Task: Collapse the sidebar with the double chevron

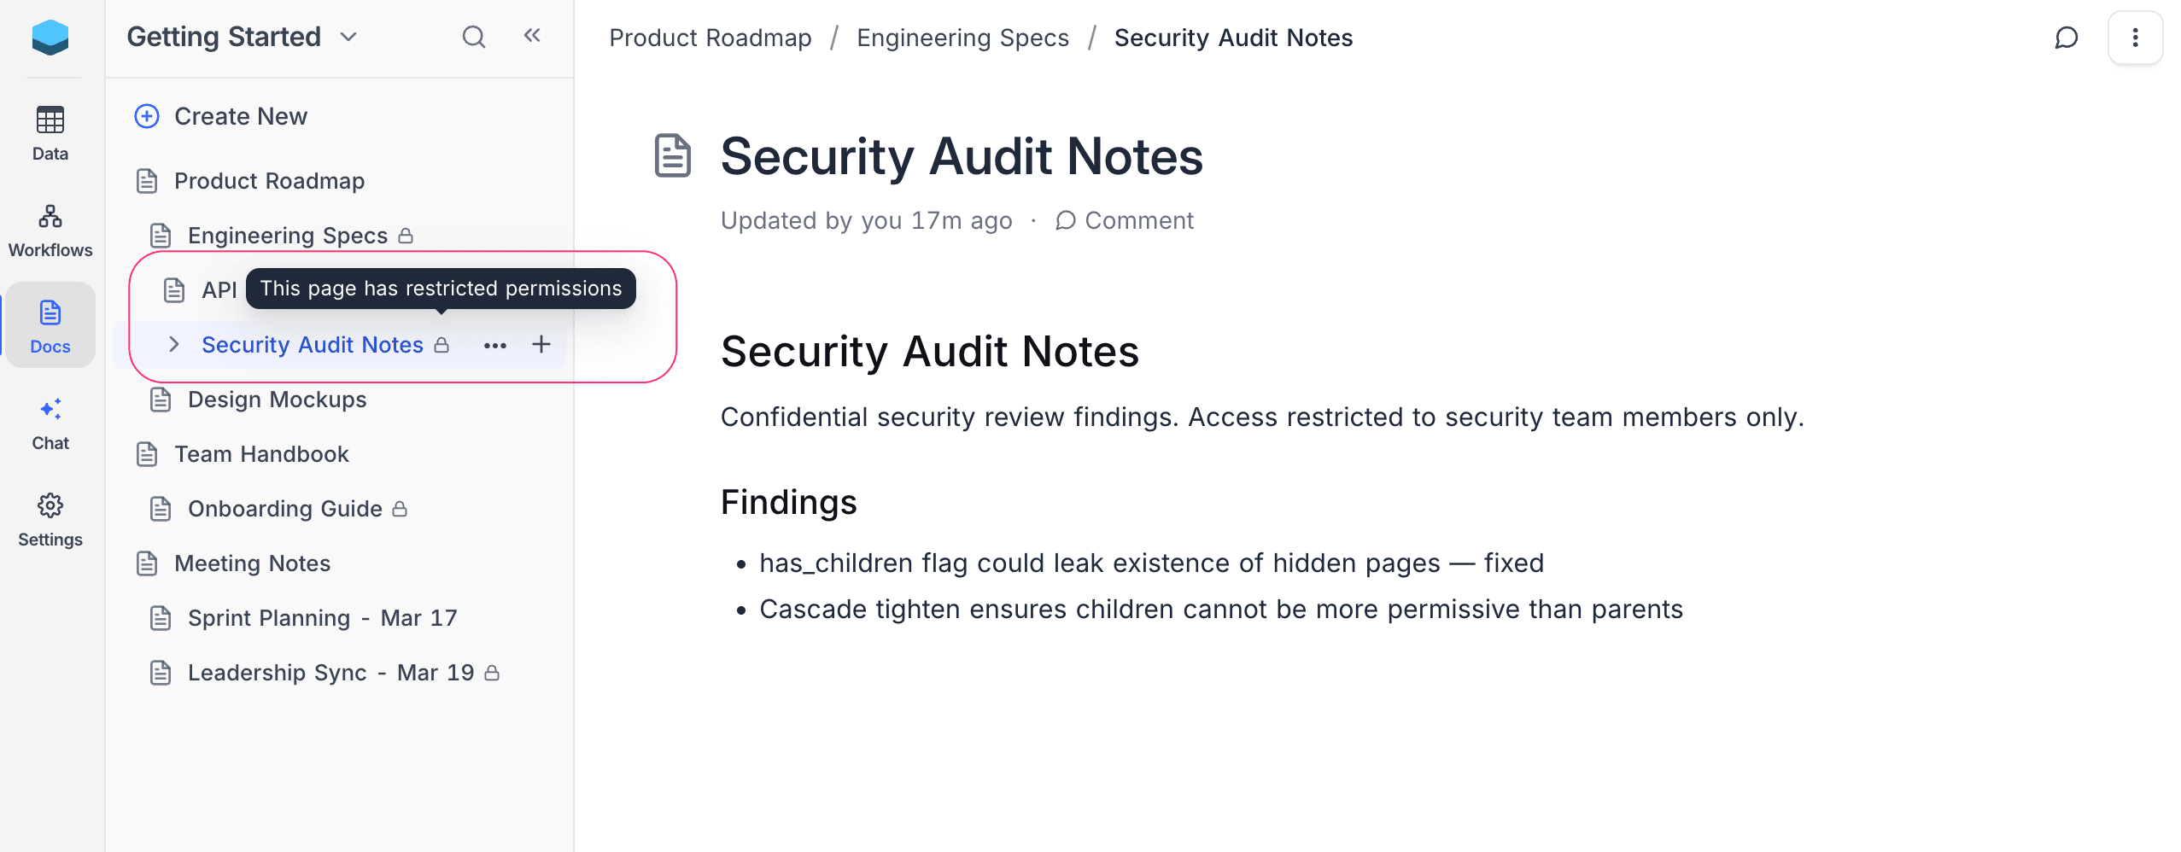Action: click(x=532, y=36)
